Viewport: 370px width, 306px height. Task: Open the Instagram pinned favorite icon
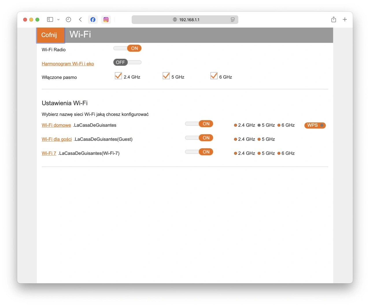pyautogui.click(x=106, y=19)
